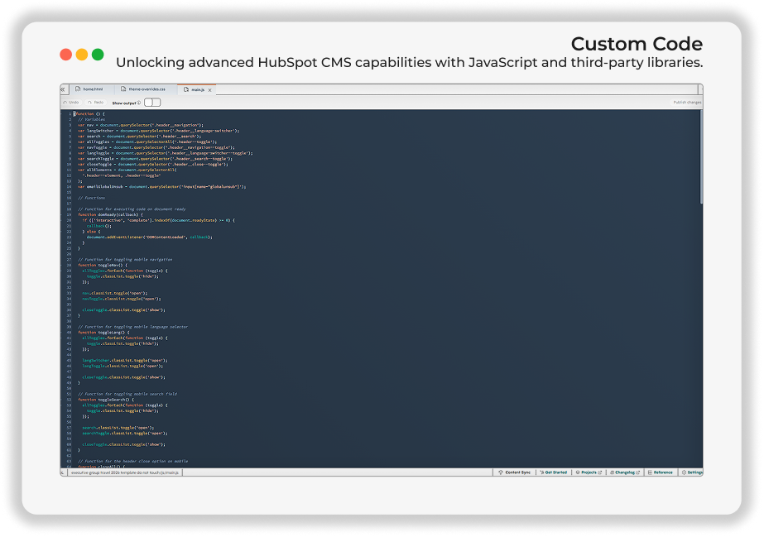Click the Redo button

95,103
